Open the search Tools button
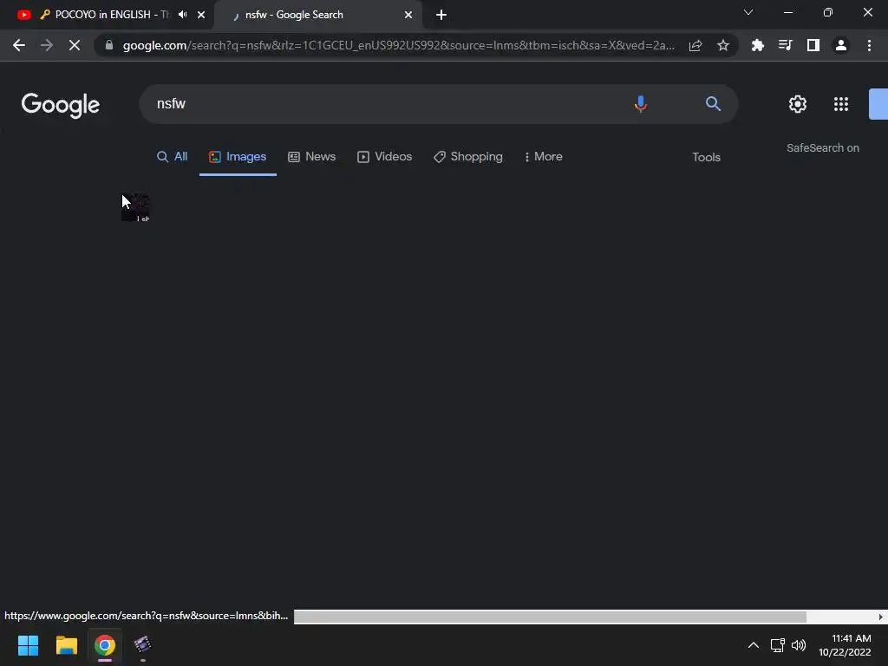 click(706, 158)
